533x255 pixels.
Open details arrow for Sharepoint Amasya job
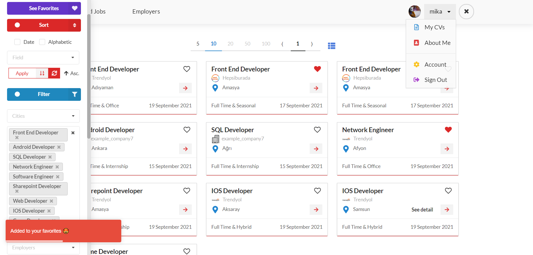[x=185, y=210]
